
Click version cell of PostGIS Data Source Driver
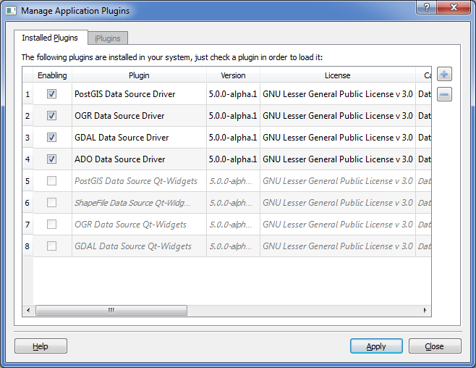pyautogui.click(x=233, y=94)
